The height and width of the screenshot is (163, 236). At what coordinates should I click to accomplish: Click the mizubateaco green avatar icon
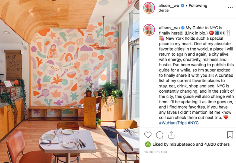click(x=148, y=144)
